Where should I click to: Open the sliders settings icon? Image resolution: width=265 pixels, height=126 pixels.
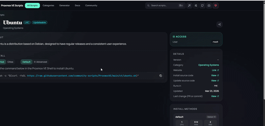pos(196,6)
